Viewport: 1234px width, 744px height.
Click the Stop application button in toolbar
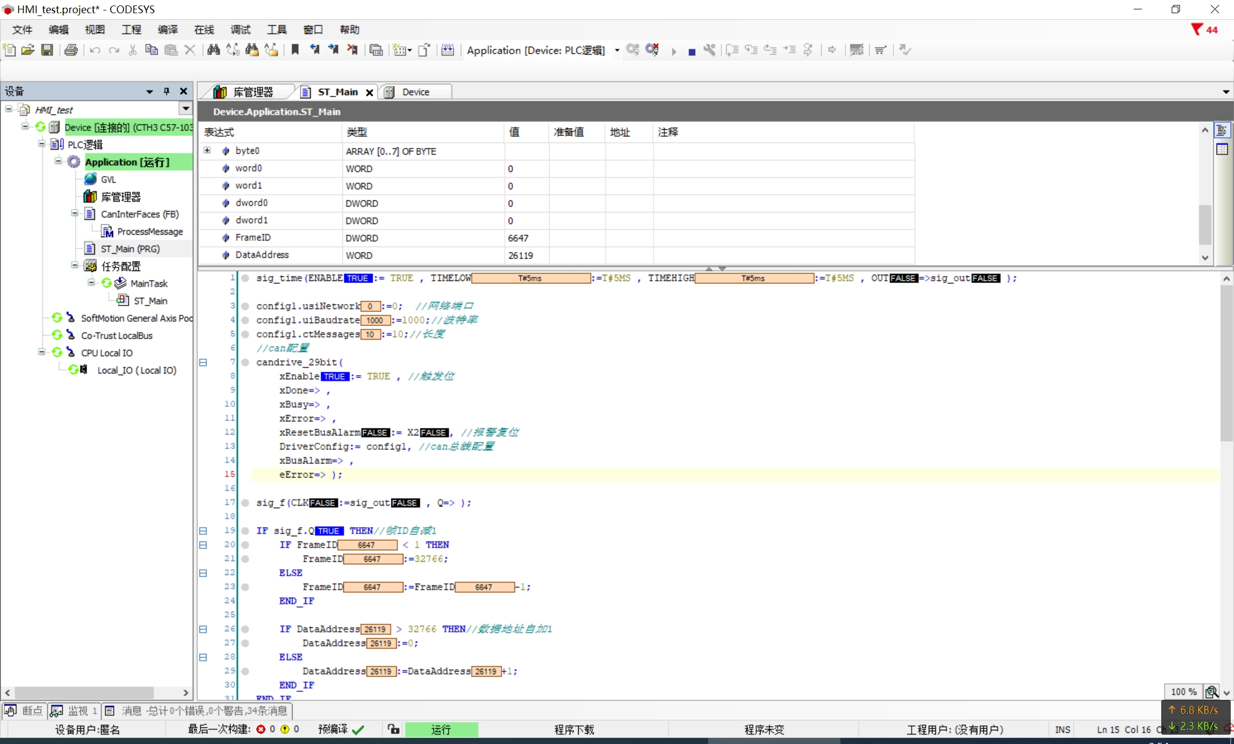(692, 51)
